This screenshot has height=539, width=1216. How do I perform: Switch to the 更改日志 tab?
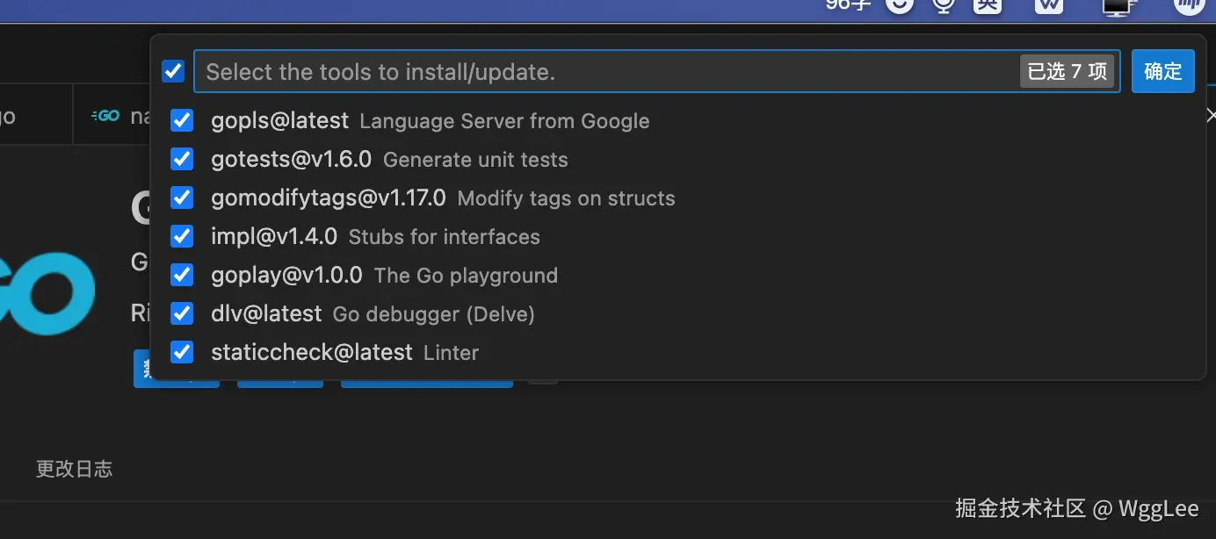coord(74,469)
